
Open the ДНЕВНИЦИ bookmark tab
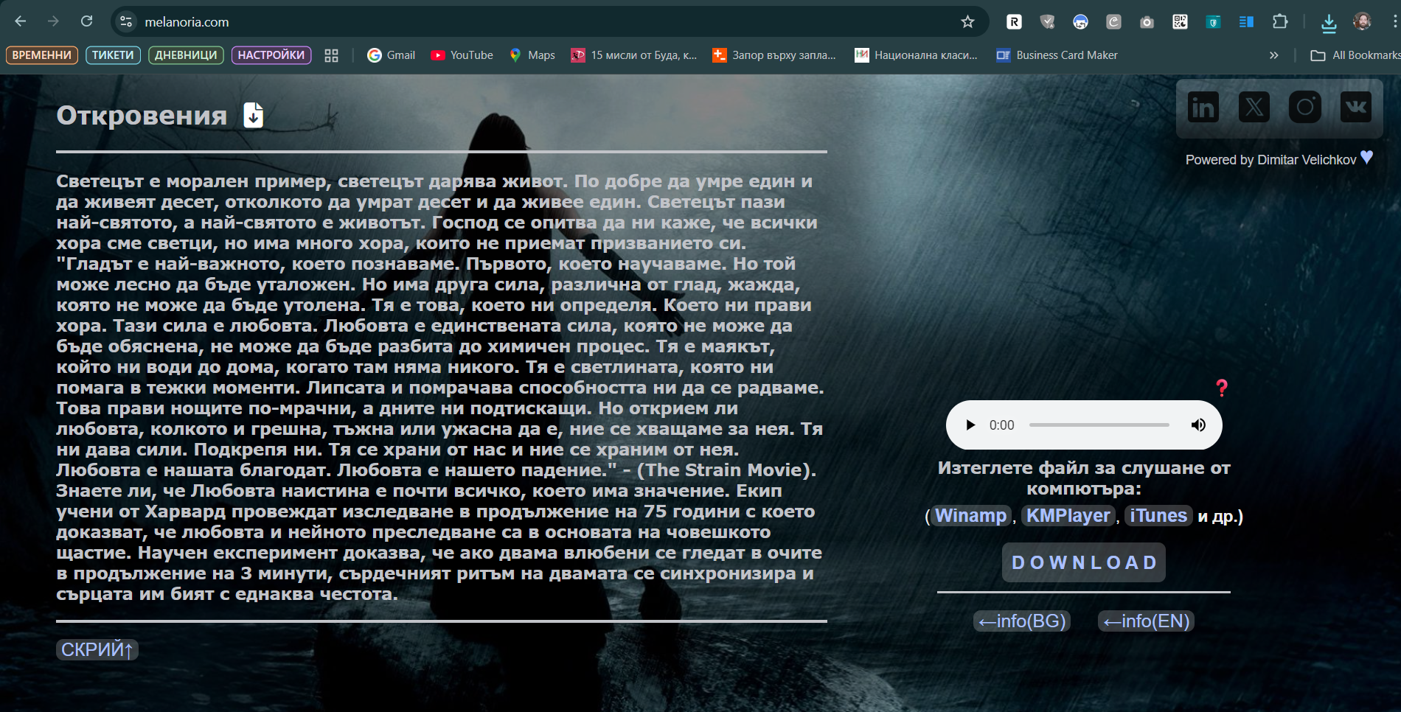click(186, 55)
